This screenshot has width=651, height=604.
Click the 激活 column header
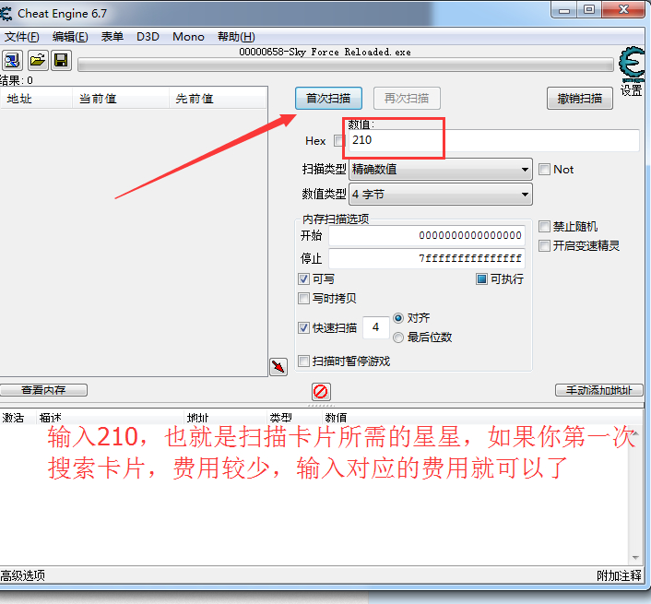[x=17, y=417]
